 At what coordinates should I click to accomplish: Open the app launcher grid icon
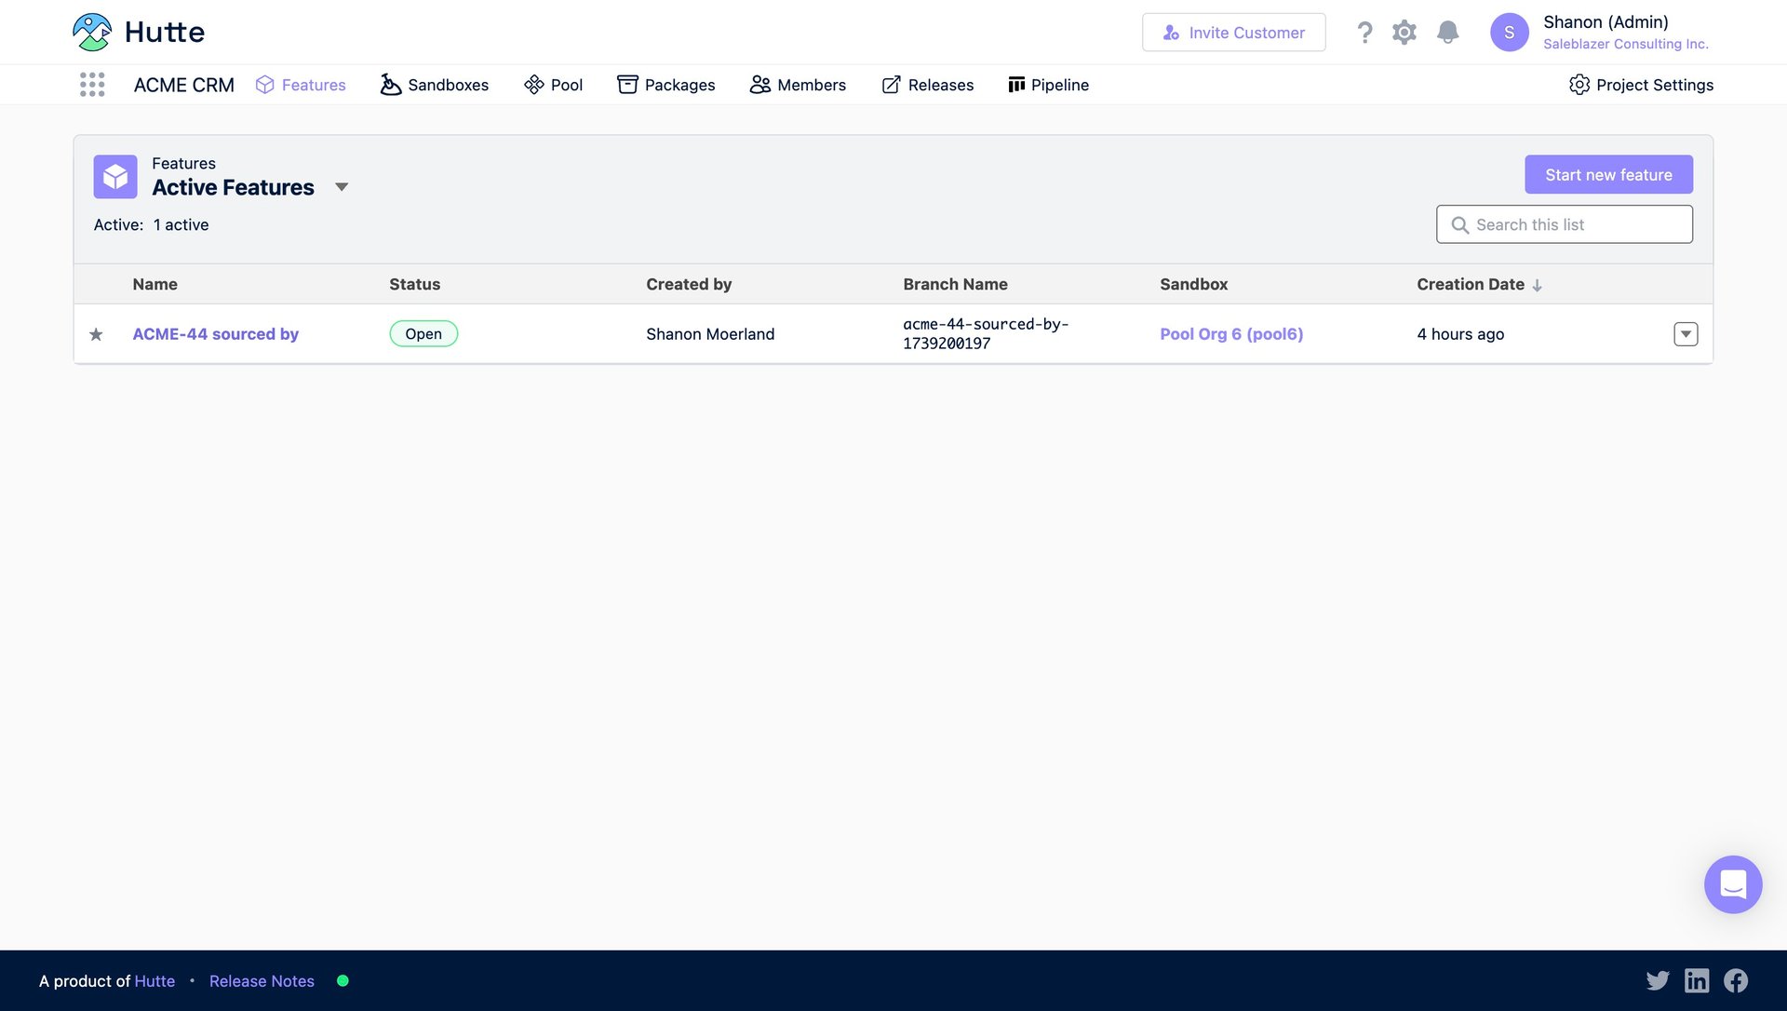point(92,85)
